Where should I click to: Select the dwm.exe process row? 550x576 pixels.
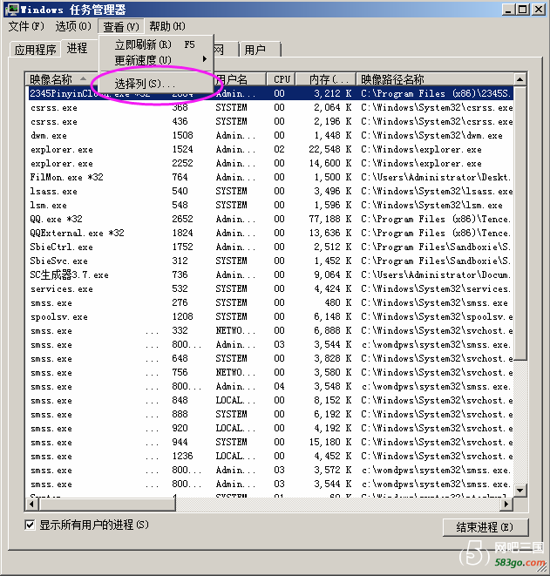point(270,136)
